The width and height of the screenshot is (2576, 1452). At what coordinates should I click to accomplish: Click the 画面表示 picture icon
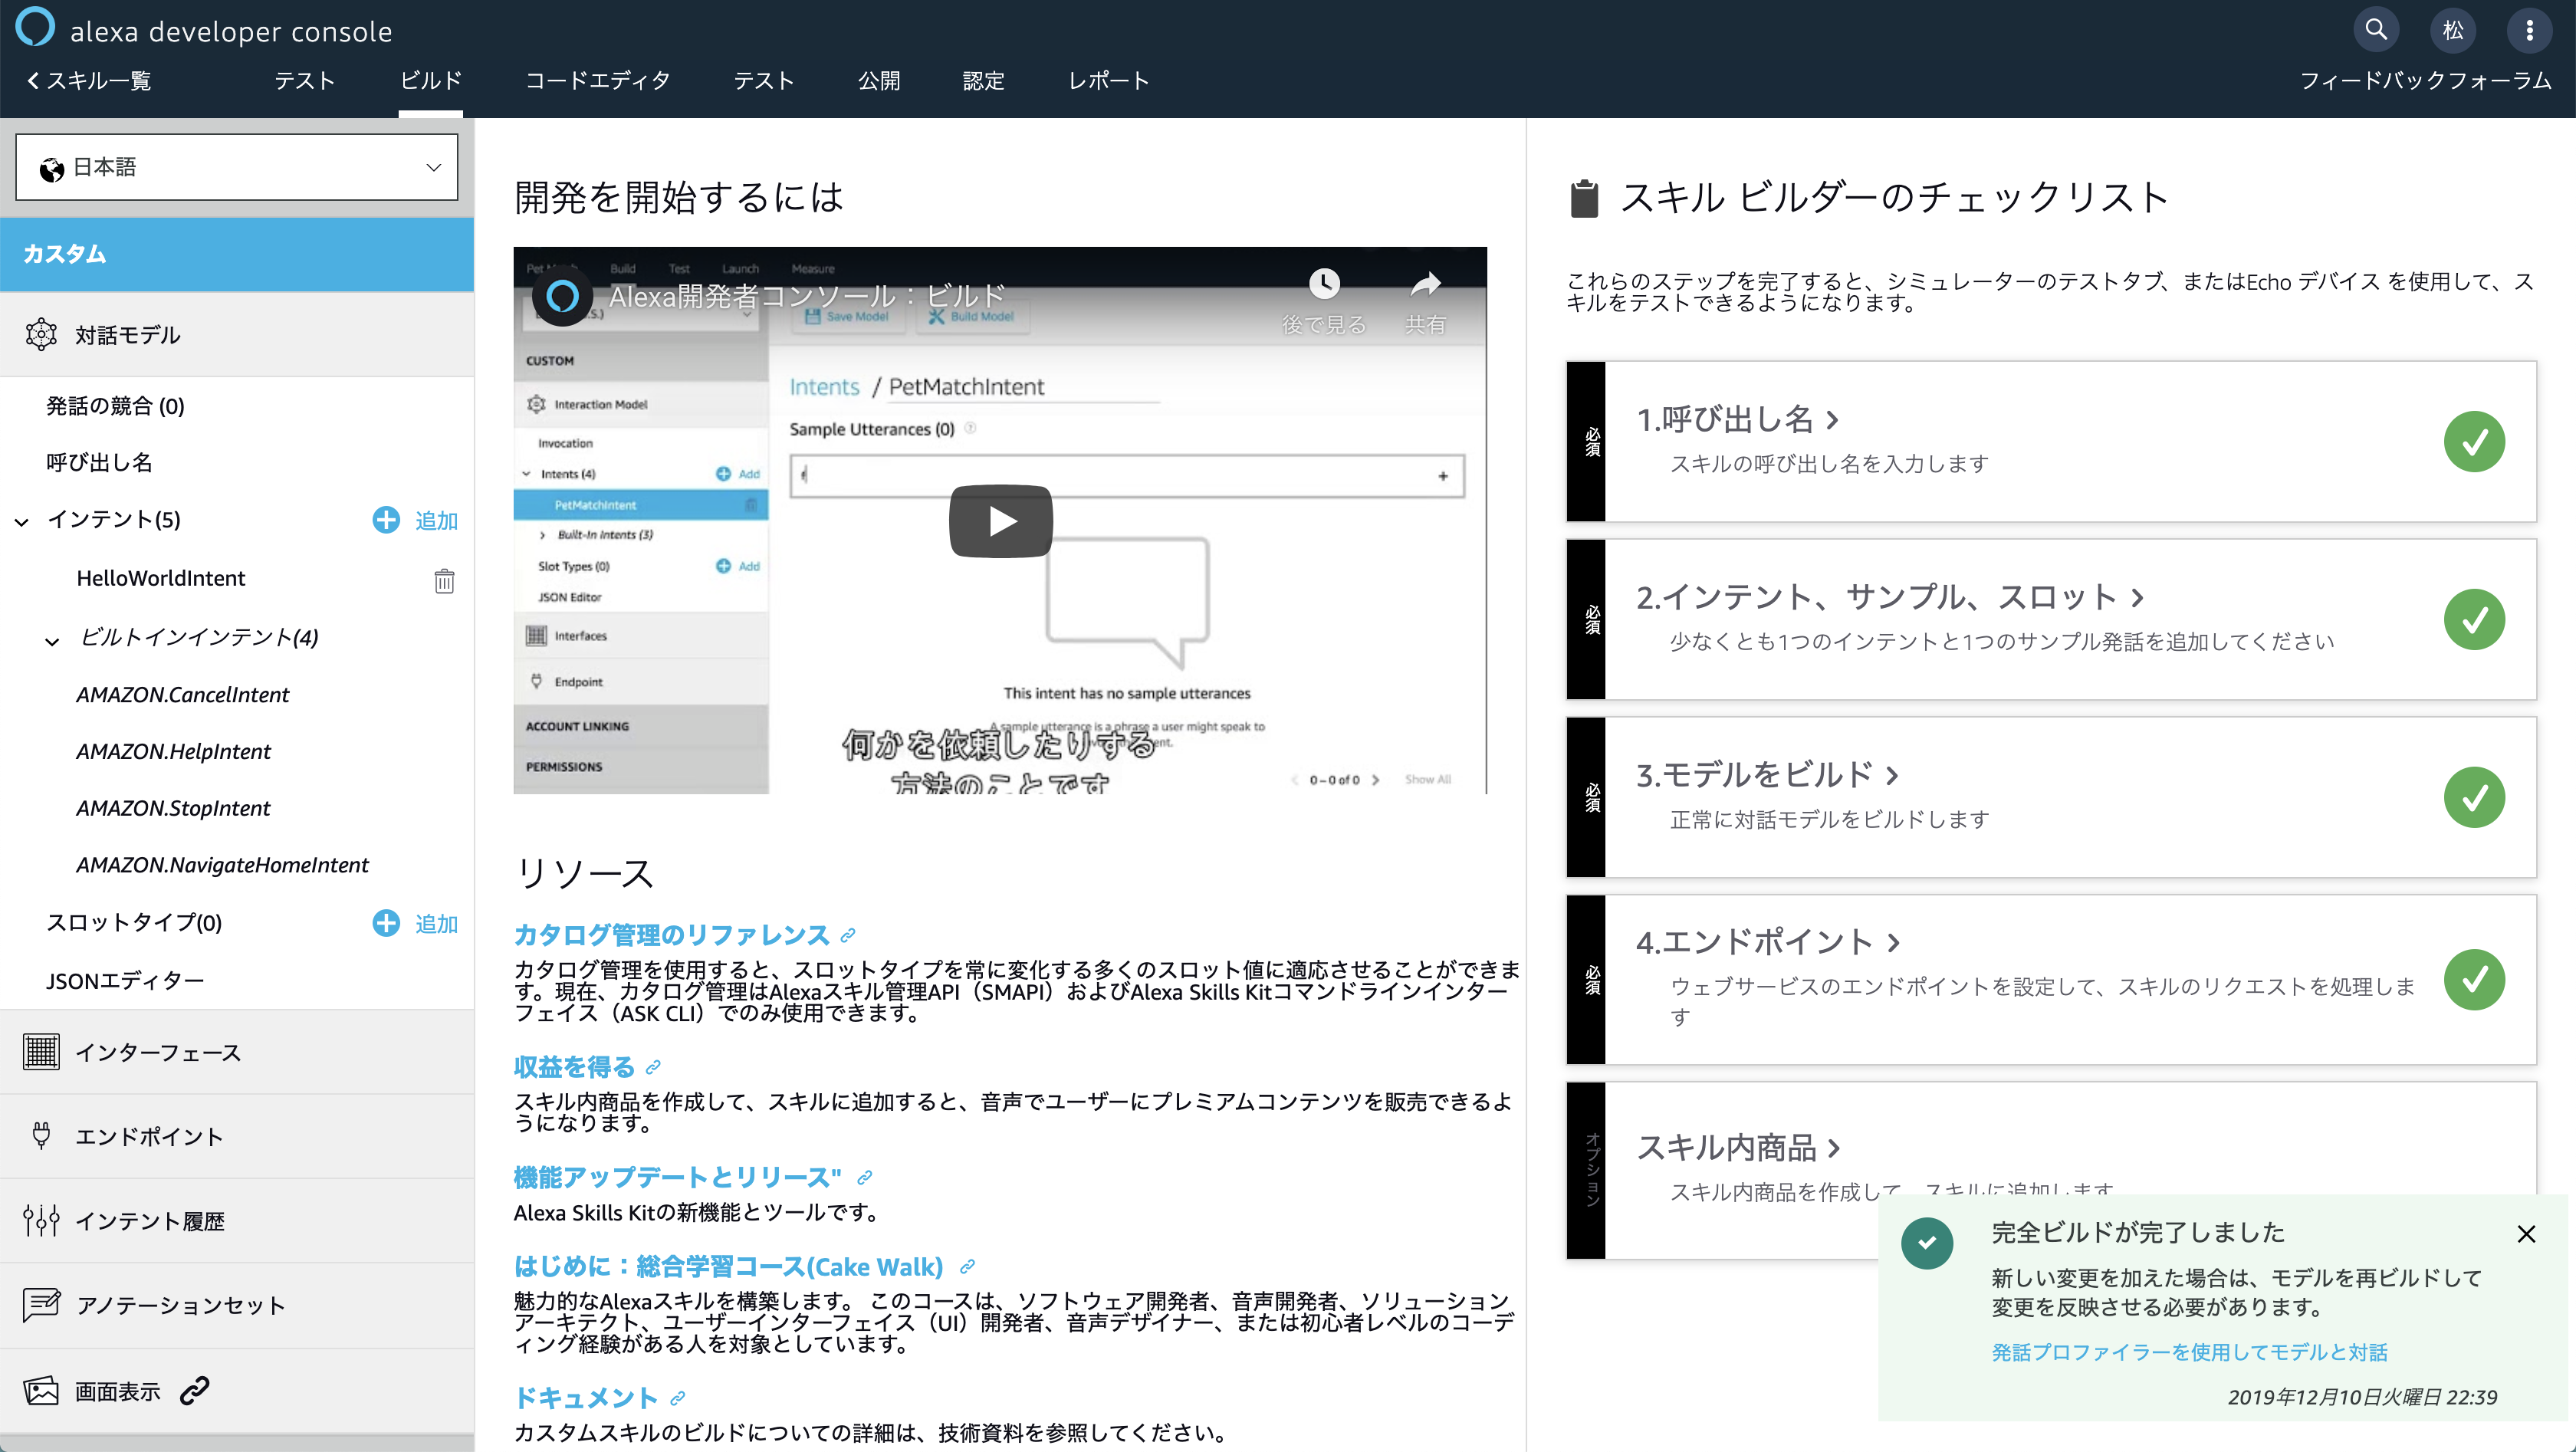click(x=41, y=1390)
